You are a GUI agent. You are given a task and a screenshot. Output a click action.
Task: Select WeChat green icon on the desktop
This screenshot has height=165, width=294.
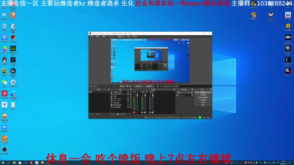(x=4, y=83)
